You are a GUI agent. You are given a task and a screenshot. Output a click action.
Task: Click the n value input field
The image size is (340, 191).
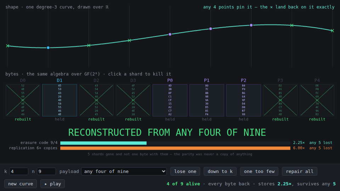(x=46, y=171)
